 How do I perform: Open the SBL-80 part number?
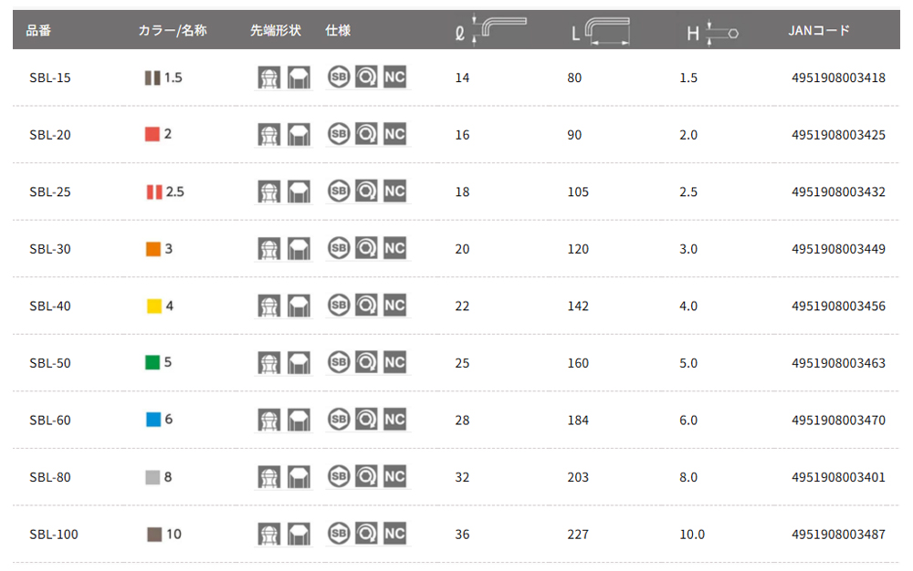coord(50,477)
